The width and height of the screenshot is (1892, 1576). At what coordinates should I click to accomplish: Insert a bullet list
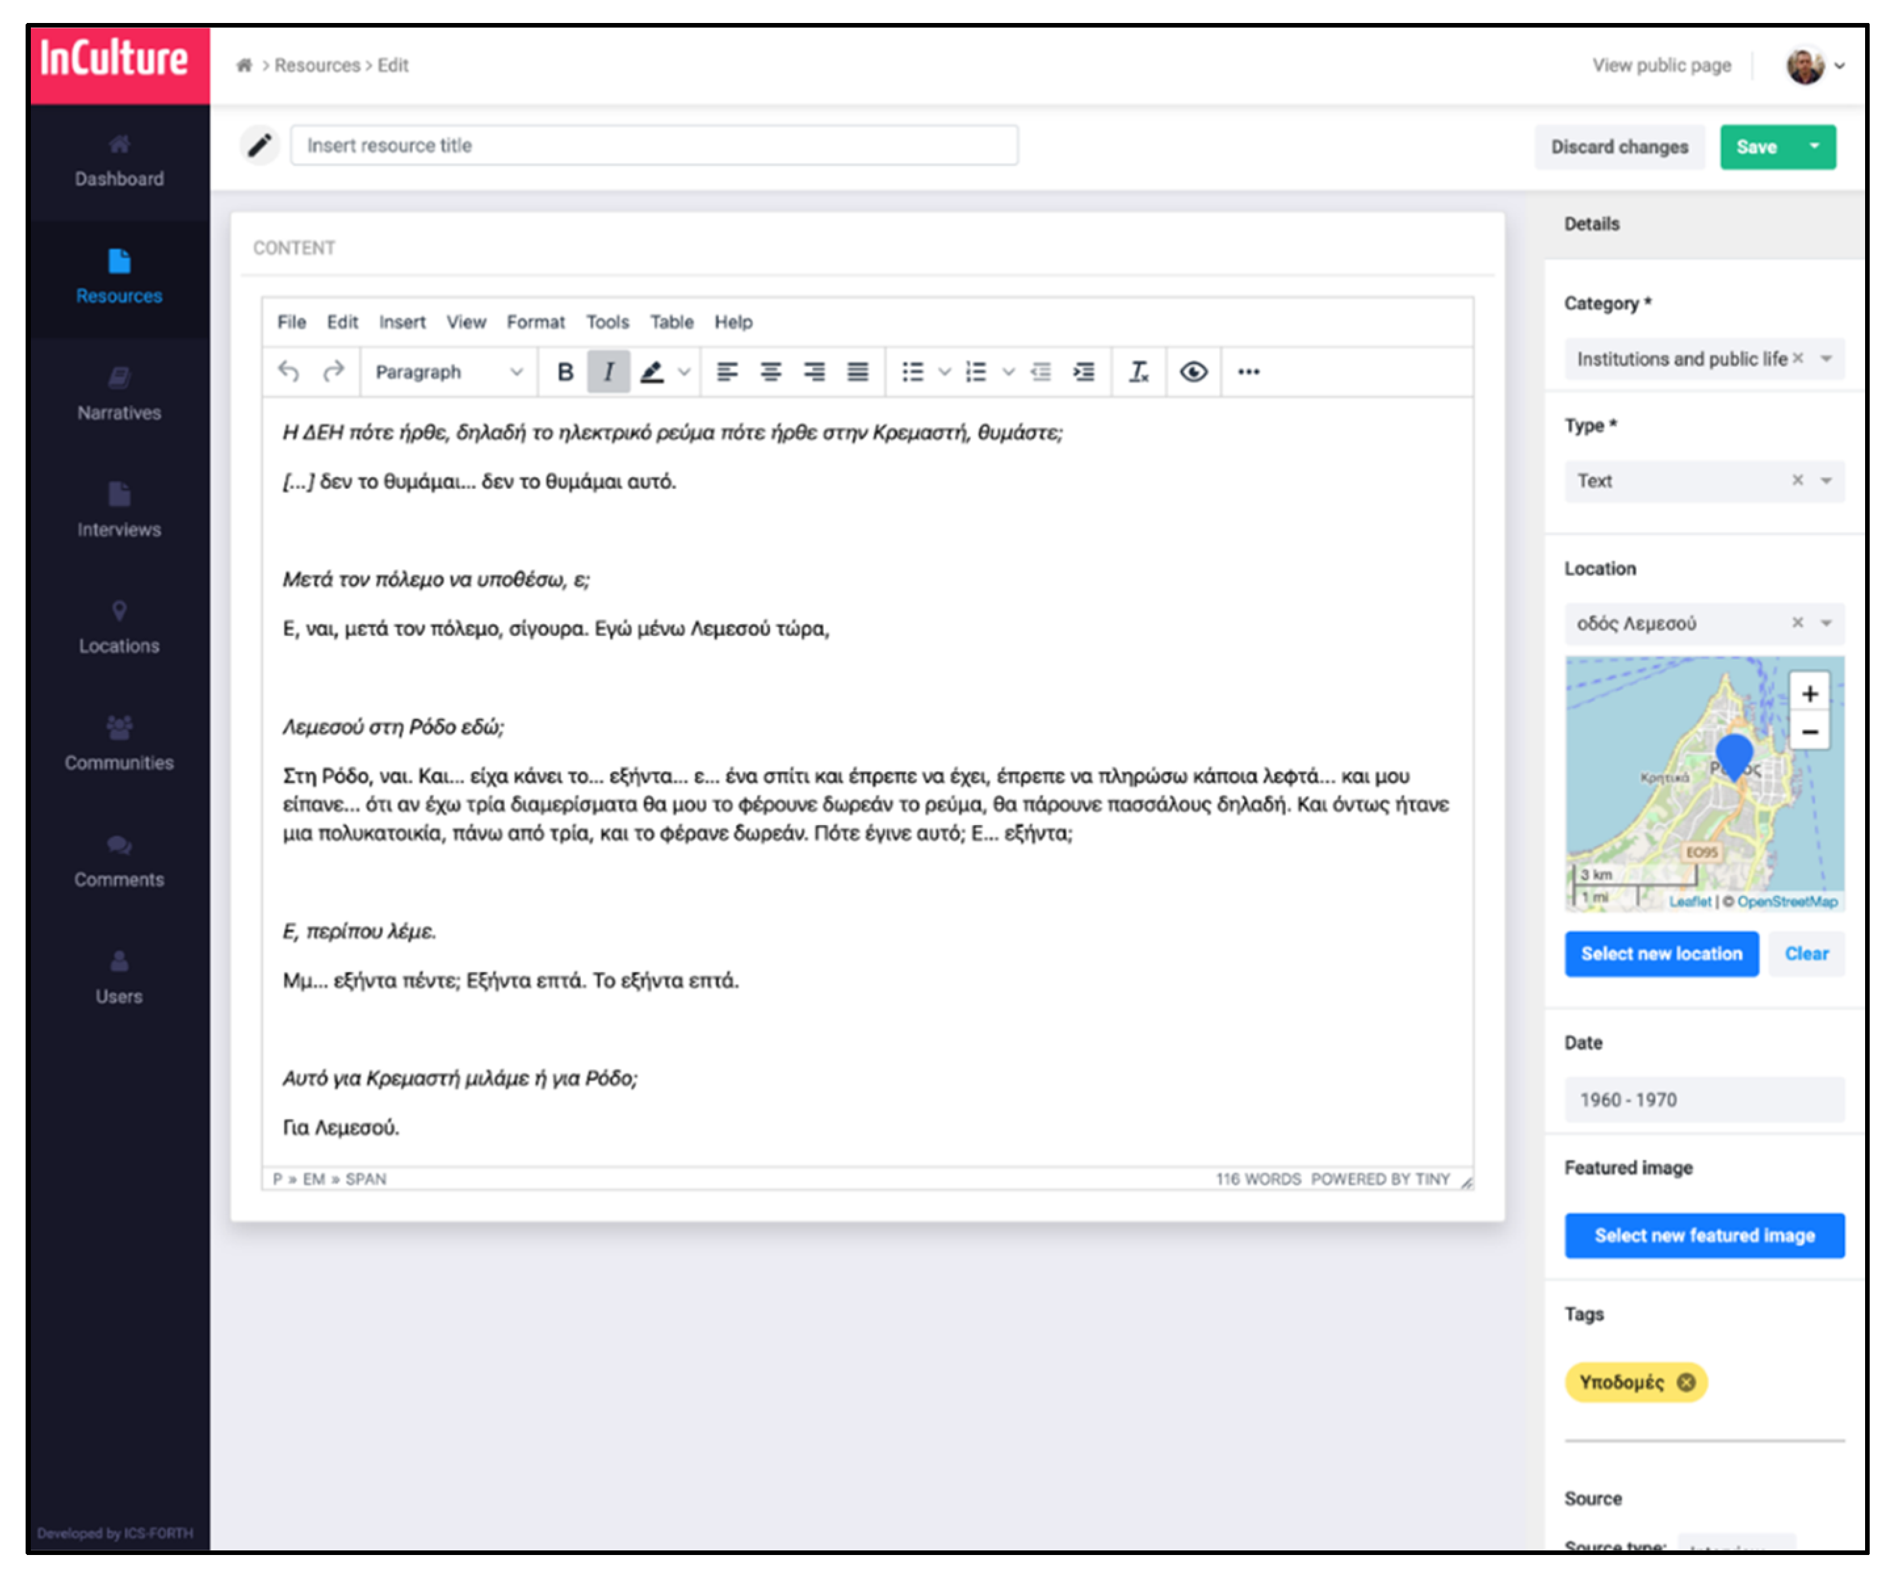(x=913, y=372)
